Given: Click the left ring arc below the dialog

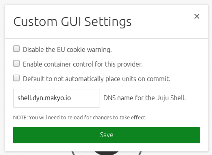Looking at the screenshot, I should [x=73, y=153].
